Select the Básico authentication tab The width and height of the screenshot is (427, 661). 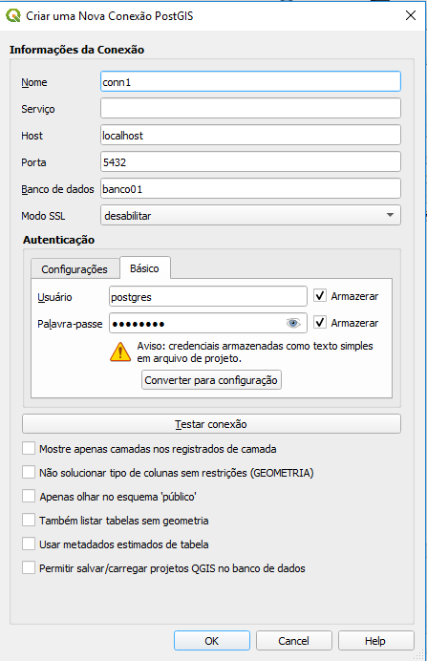tap(144, 268)
